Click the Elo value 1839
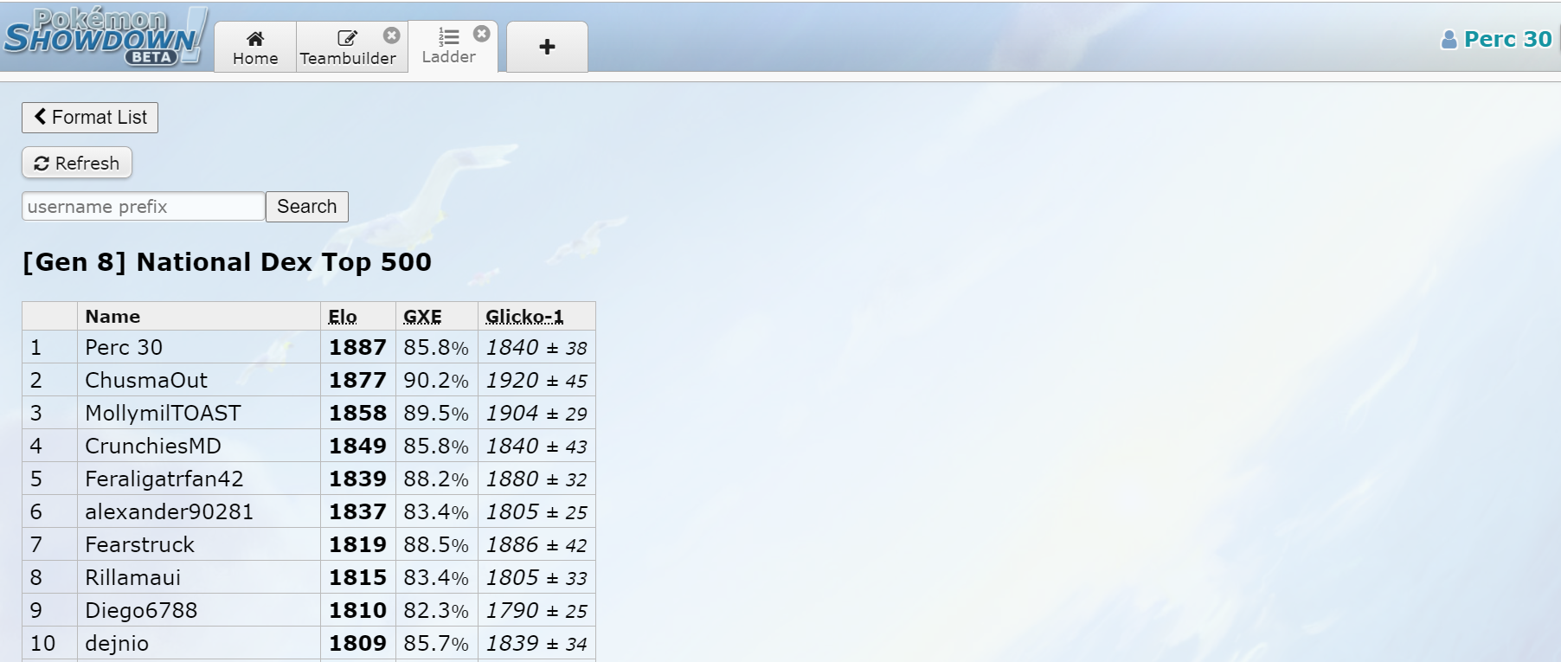Screen dimensions: 1561x662 point(357,479)
